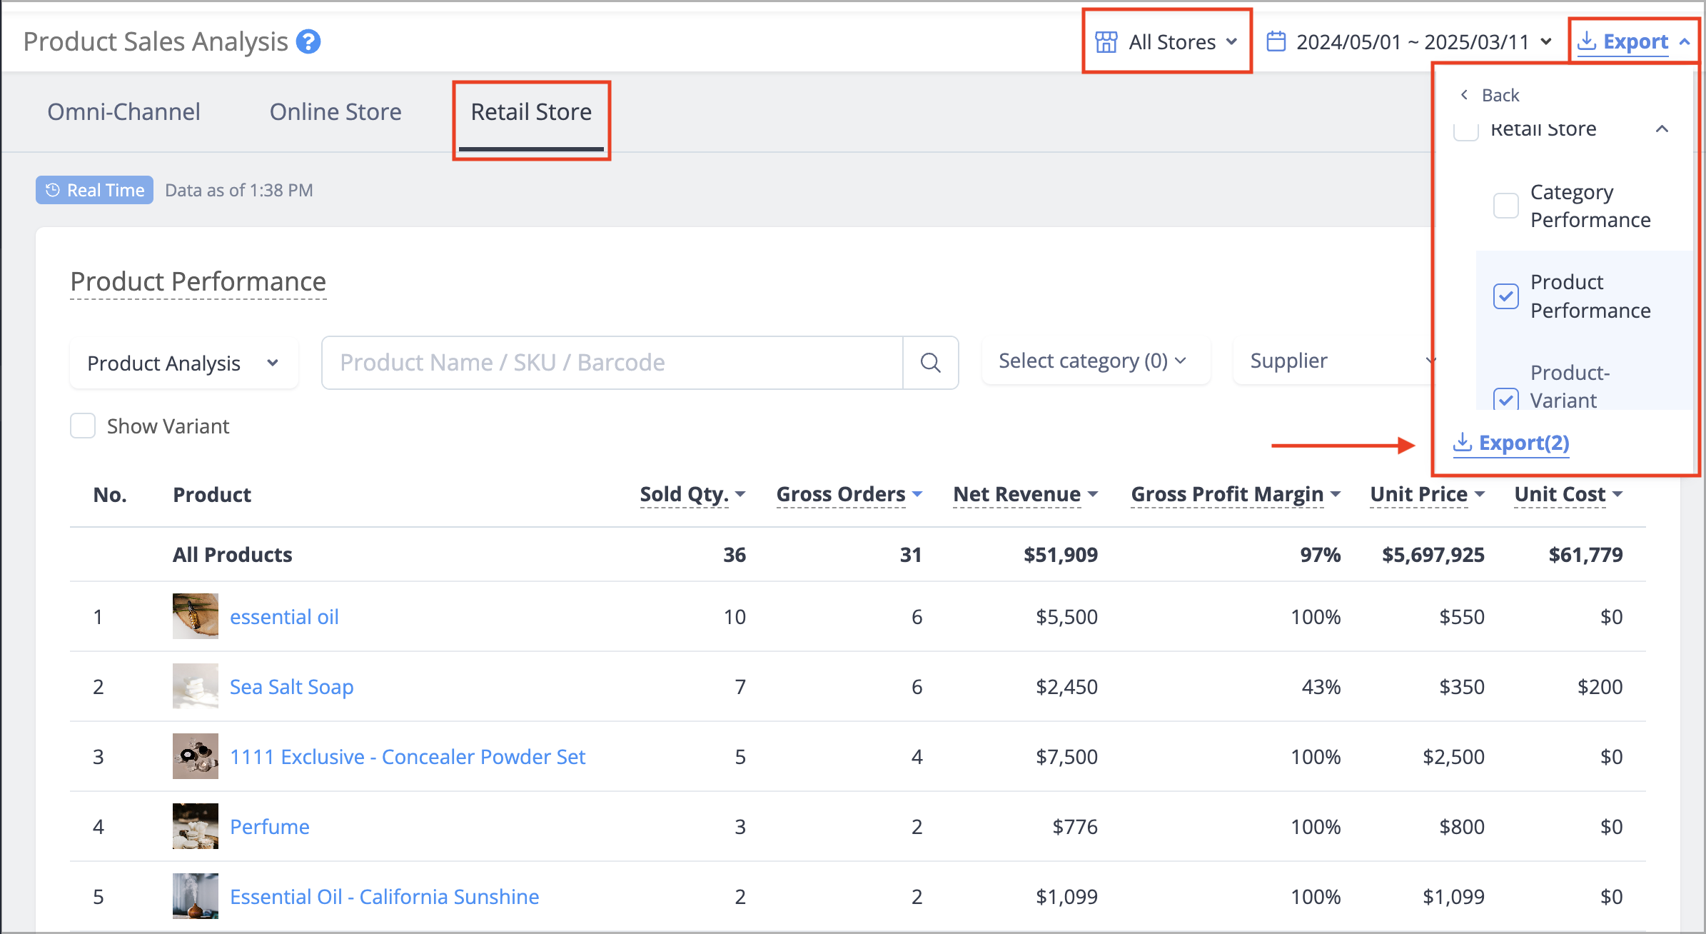Uncheck the Product Performance checkbox
1706x934 pixels.
click(1506, 296)
